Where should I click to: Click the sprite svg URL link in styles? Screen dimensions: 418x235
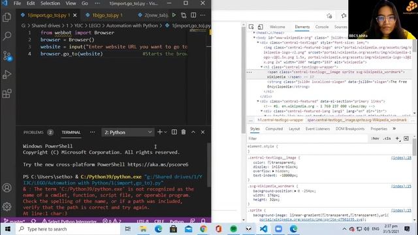point(311,220)
